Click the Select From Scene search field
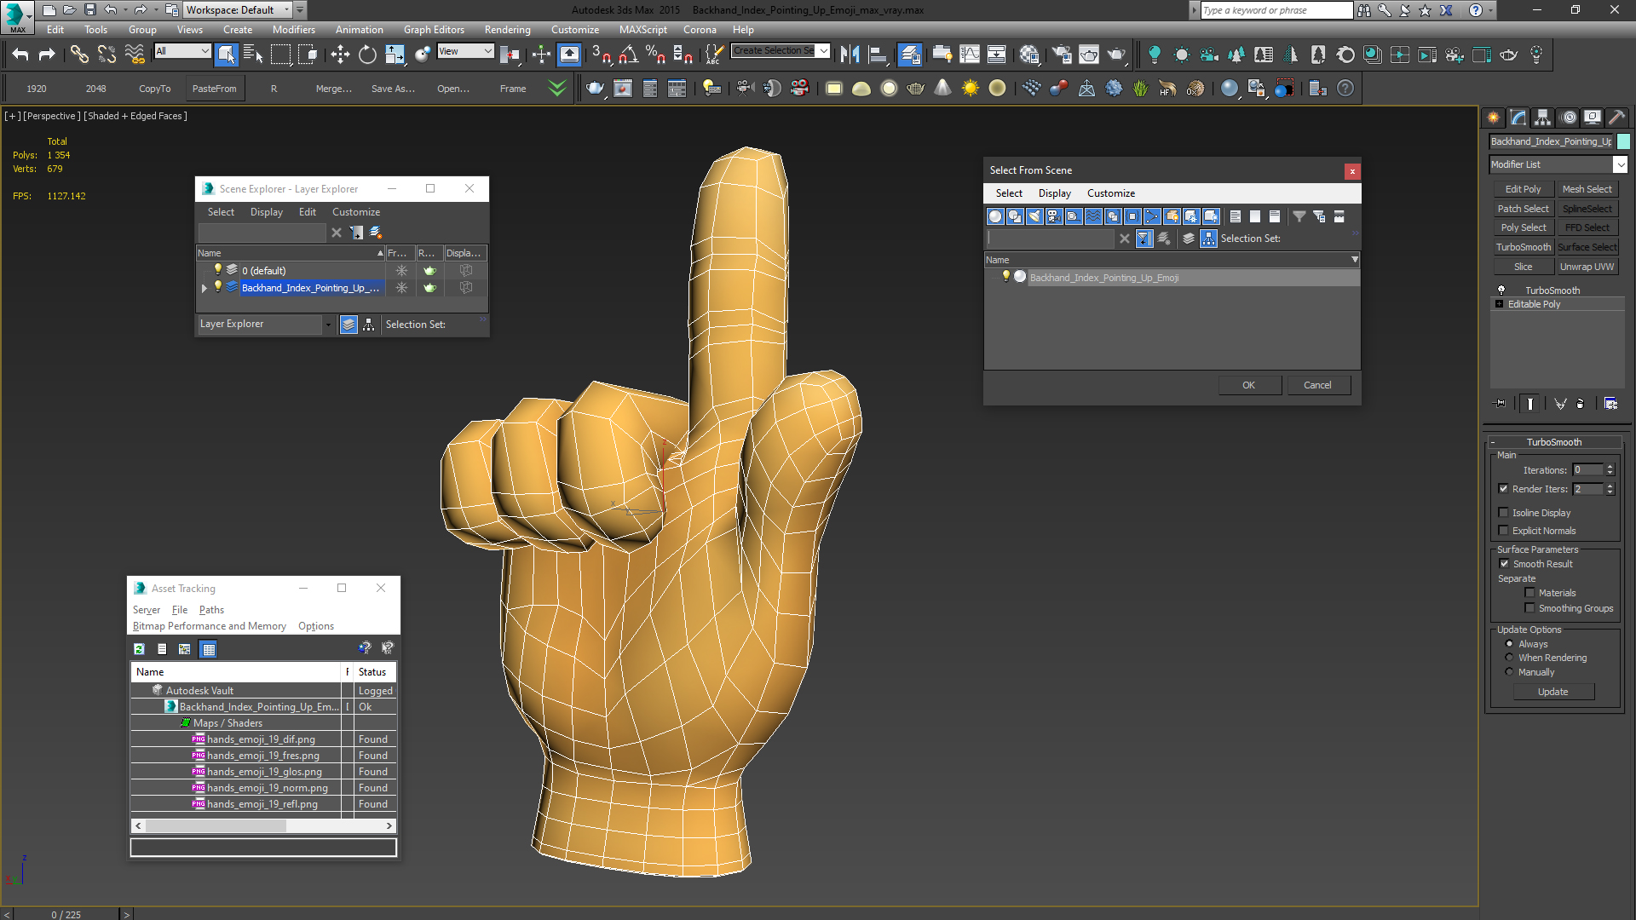The image size is (1636, 920). pyautogui.click(x=1050, y=239)
